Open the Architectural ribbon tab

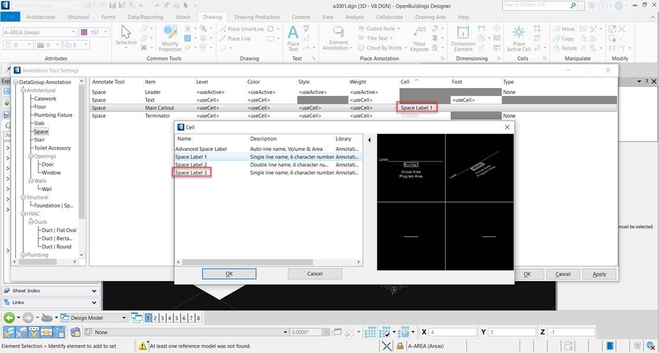40,17
